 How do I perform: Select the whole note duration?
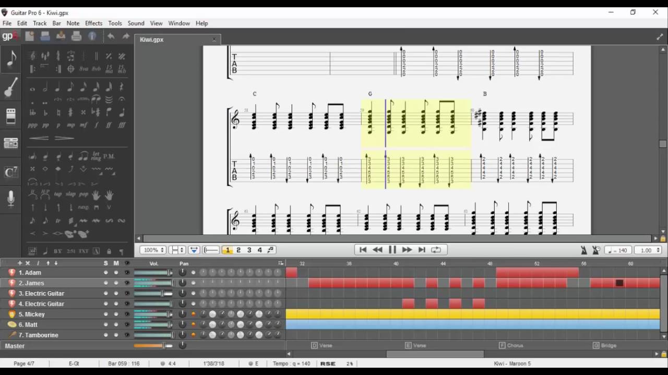click(x=32, y=89)
